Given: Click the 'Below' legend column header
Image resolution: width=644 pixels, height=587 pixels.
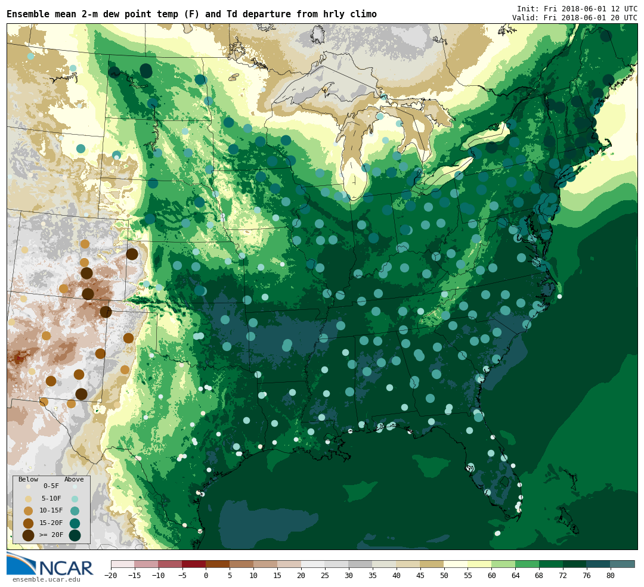Looking at the screenshot, I should (x=28, y=479).
